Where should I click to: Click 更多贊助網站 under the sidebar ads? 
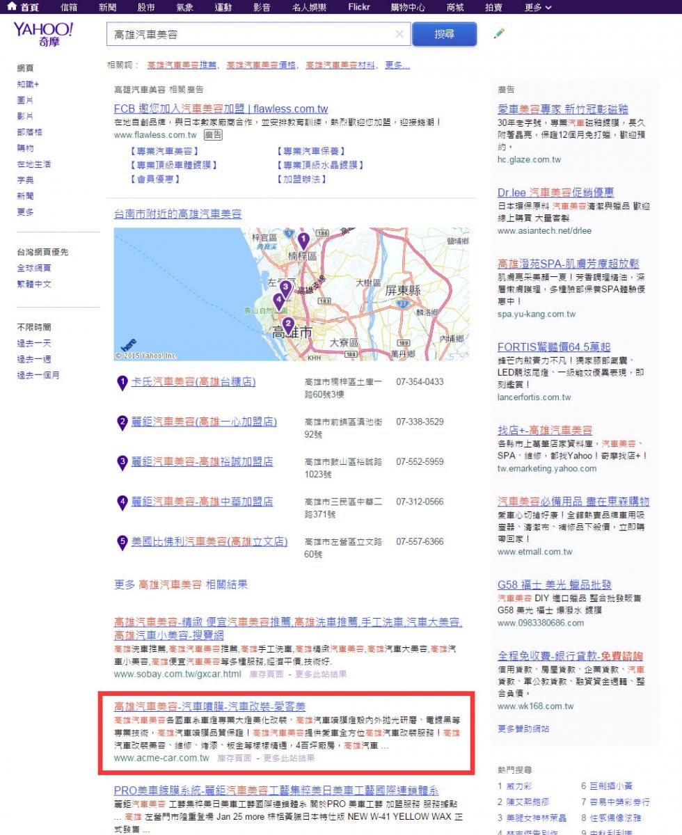523,729
